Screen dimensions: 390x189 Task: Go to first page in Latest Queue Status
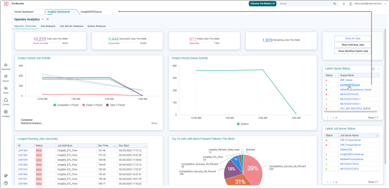(x=327, y=117)
